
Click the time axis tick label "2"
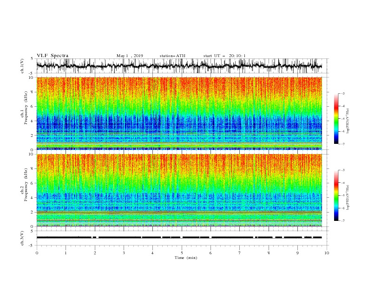click(x=95, y=253)
